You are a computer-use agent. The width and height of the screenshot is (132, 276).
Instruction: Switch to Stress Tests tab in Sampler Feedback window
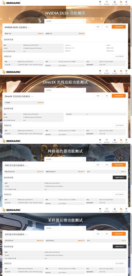click(115, 209)
